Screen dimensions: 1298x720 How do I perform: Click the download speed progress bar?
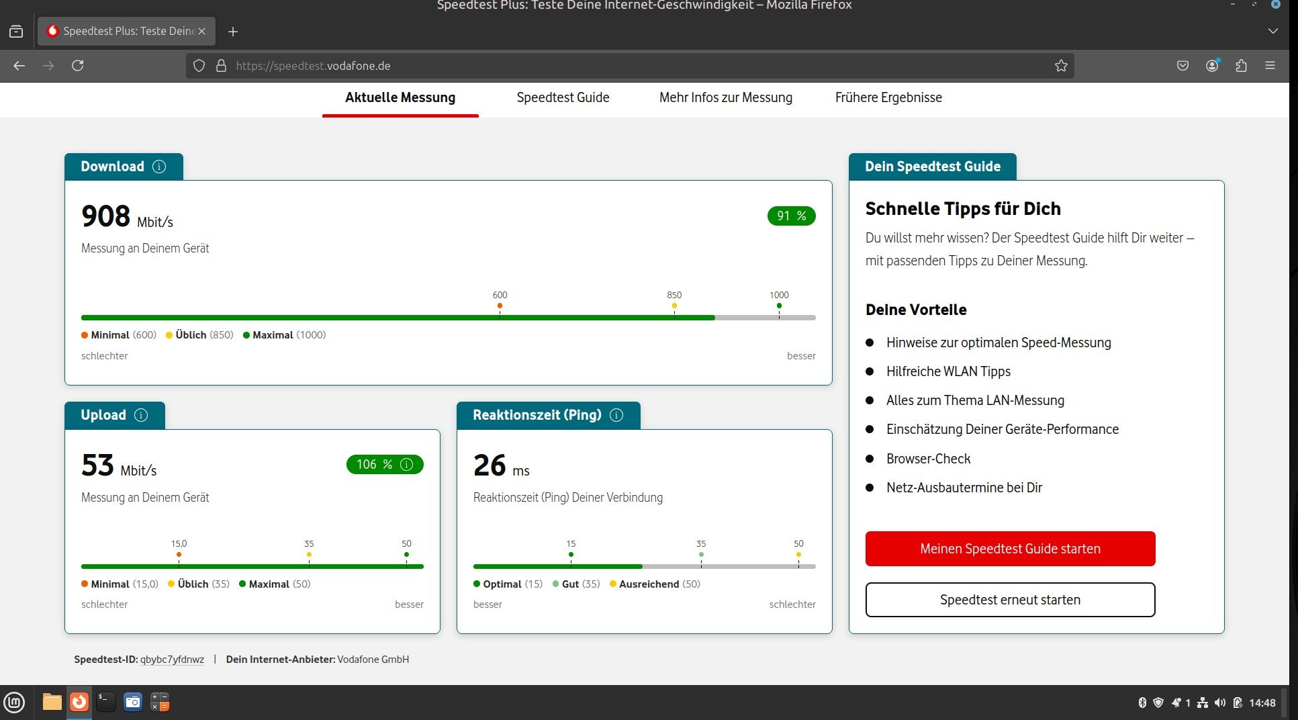[x=449, y=318]
